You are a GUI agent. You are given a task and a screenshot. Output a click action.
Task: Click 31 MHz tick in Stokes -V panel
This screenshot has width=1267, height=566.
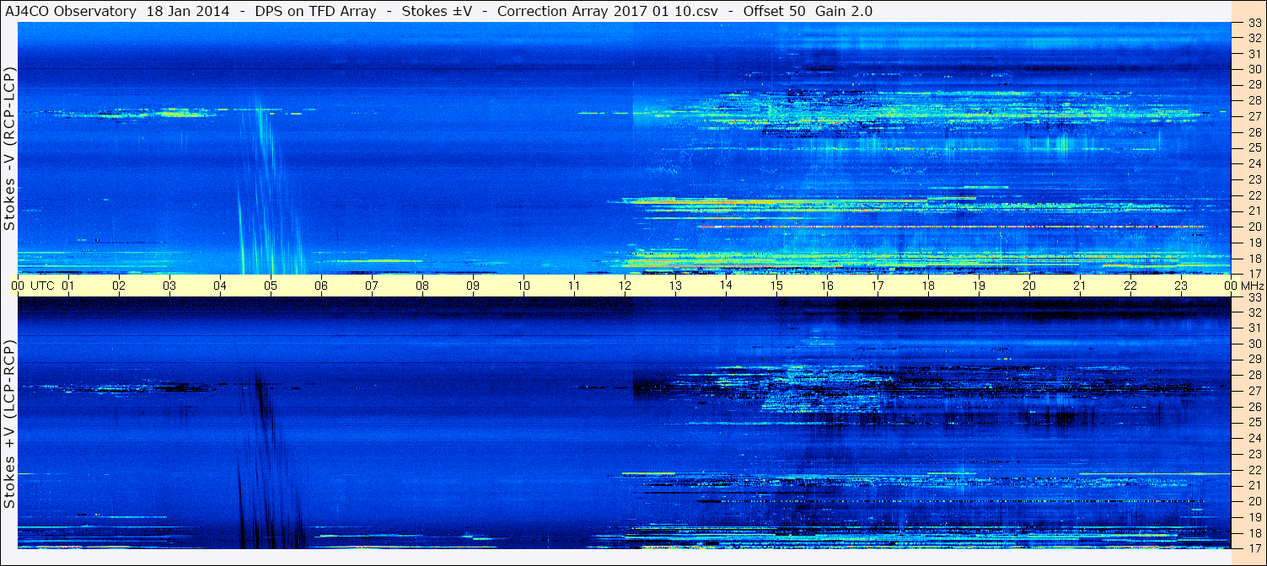1254,54
